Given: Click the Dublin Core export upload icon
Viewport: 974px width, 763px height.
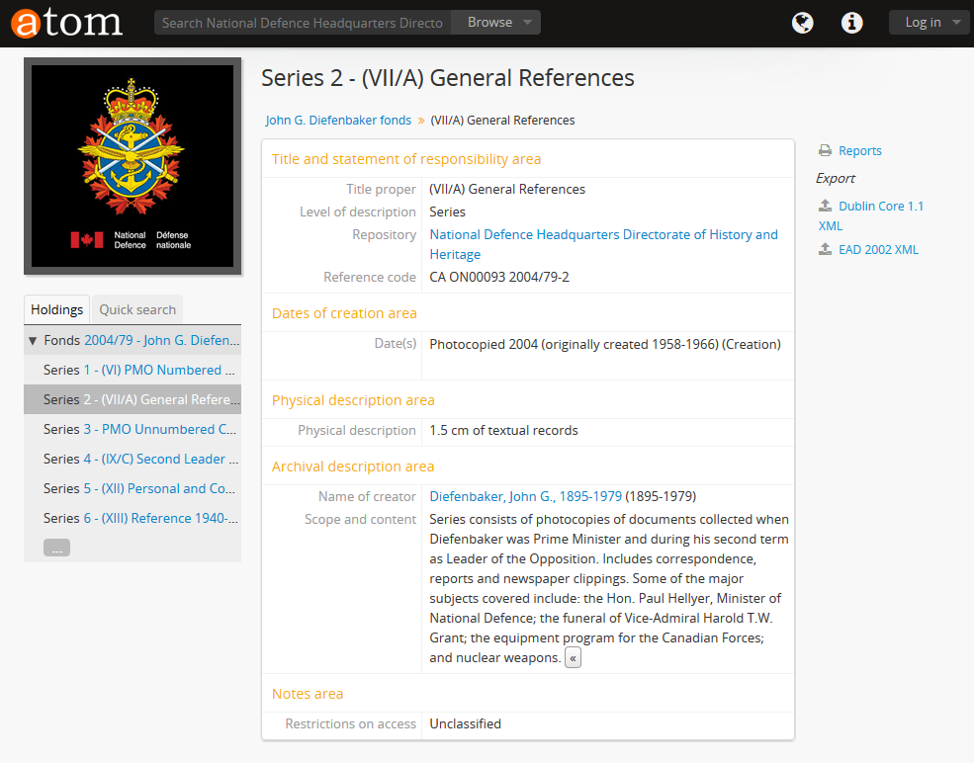Looking at the screenshot, I should point(825,206).
